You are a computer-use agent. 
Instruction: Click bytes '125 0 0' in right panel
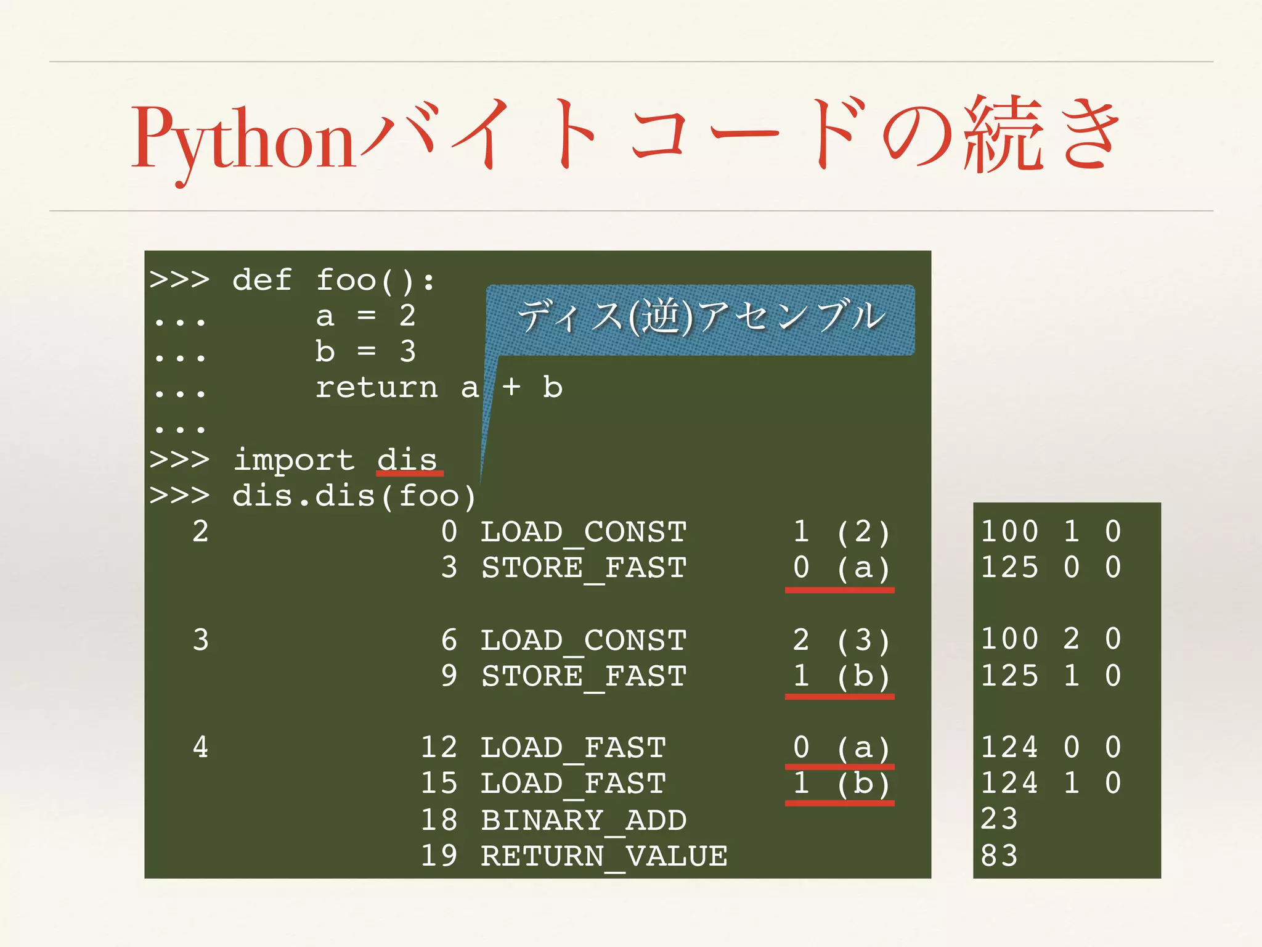[1051, 567]
